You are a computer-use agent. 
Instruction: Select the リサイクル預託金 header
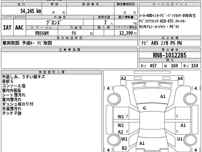tap(126, 28)
